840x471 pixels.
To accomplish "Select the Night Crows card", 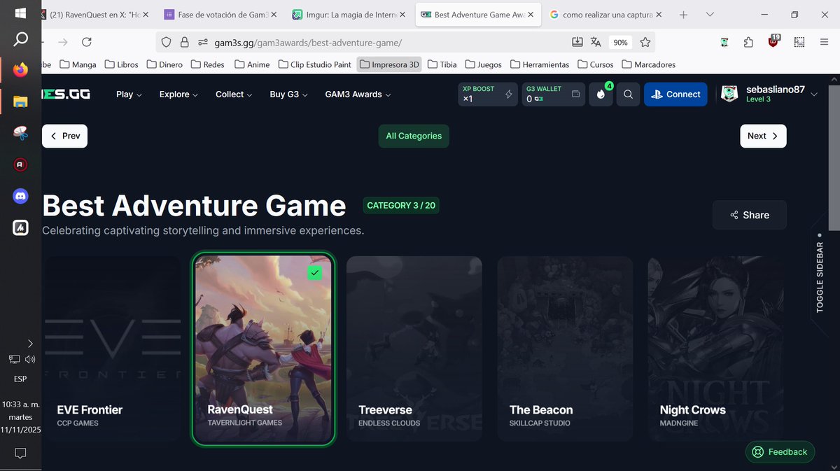I will 715,349.
